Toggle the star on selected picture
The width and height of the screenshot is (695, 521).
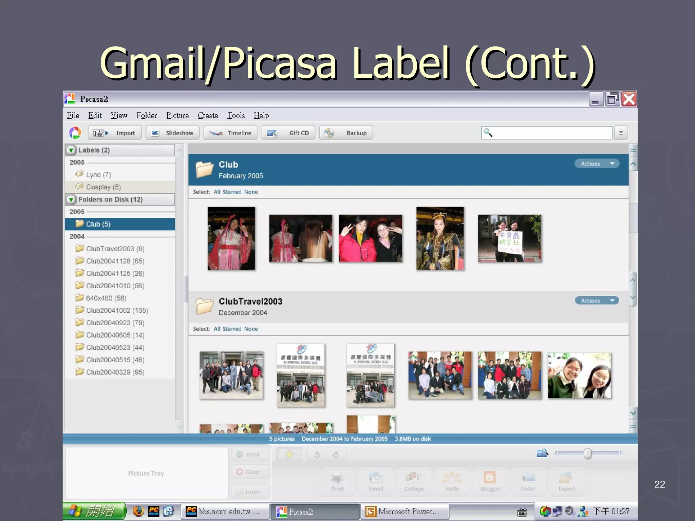(289, 454)
